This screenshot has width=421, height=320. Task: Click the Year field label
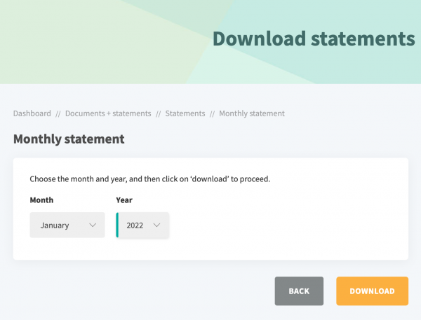[123, 200]
